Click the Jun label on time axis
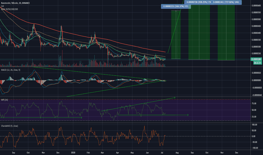The width and height of the screenshot is (263, 155). pyautogui.click(x=147, y=153)
